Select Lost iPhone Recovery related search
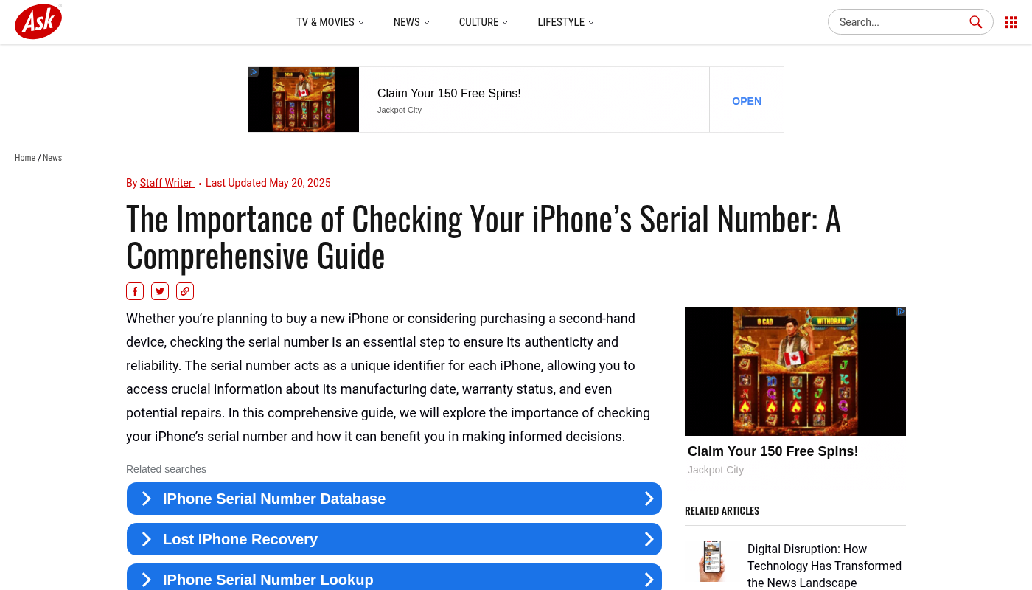1032x590 pixels. [394, 539]
